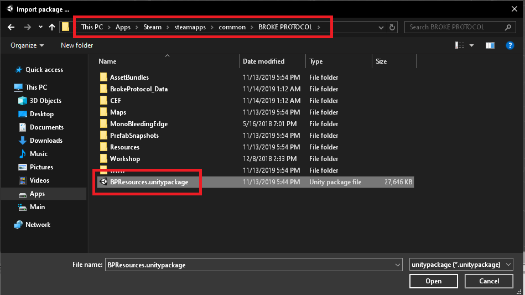Sort by Date modified column header
The image size is (525, 295).
pyautogui.click(x=263, y=61)
